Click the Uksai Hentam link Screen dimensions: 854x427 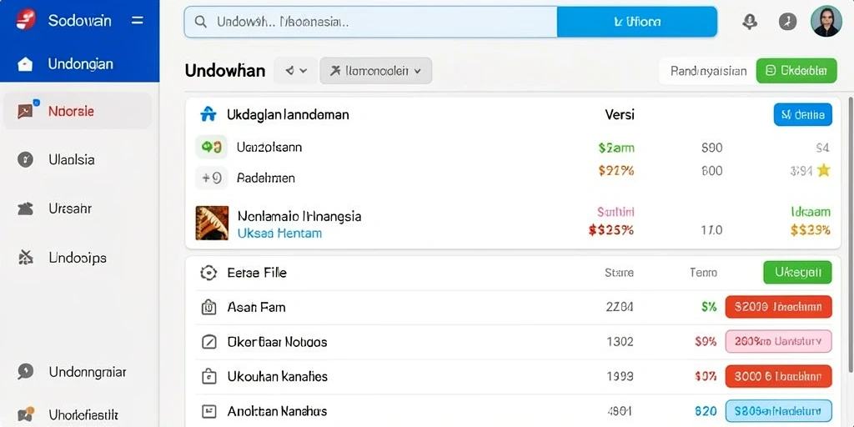click(x=279, y=234)
